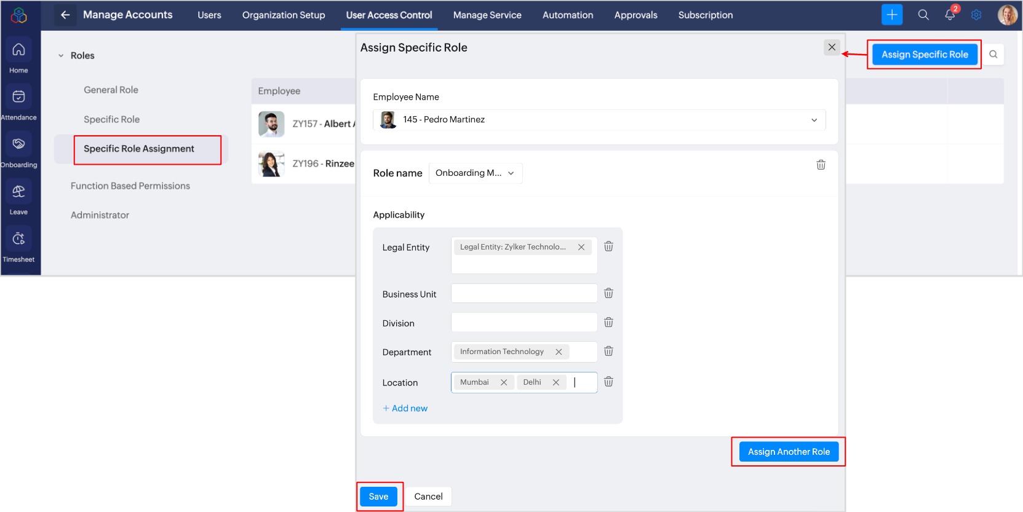1023x512 pixels.
Task: Close the Assign Specific Role dialog
Action: click(832, 47)
